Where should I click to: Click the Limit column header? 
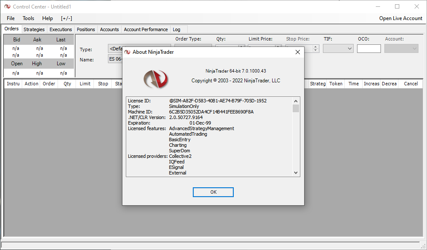tap(85, 84)
